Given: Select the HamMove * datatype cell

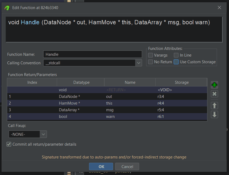Looking at the screenshot, I should 81,103.
